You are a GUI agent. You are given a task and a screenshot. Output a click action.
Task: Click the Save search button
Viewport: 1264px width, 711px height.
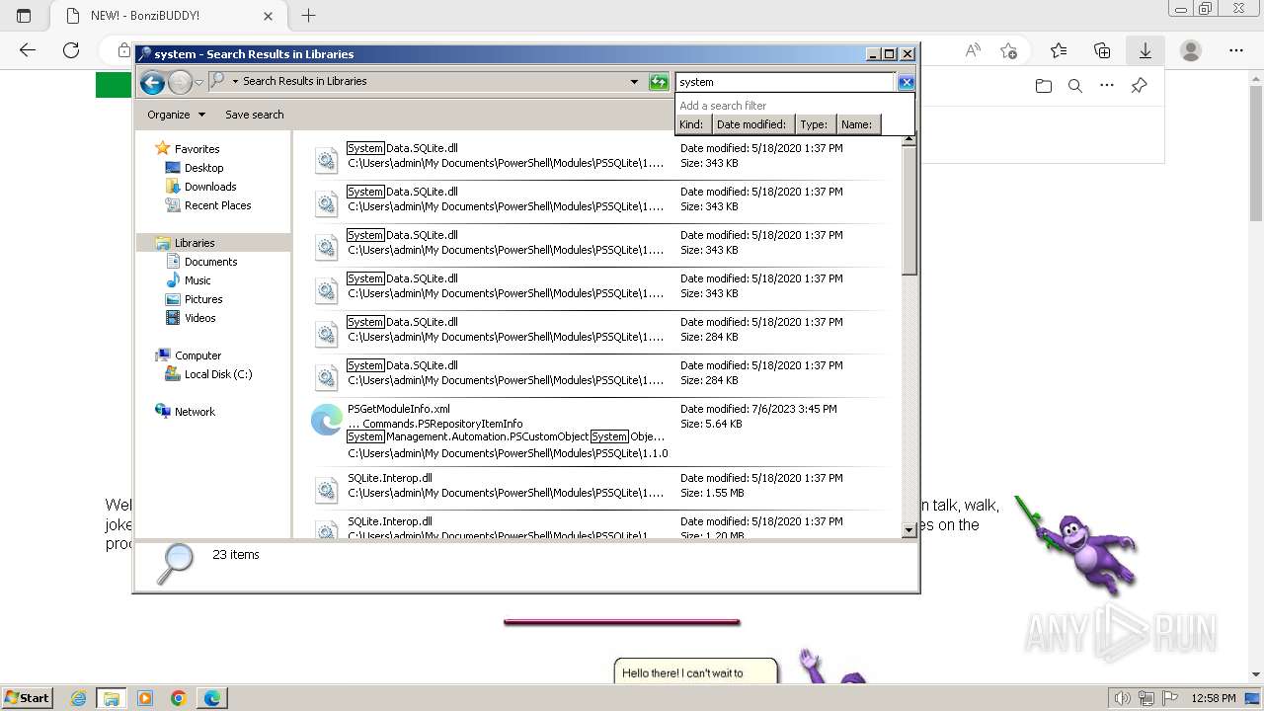pos(254,115)
